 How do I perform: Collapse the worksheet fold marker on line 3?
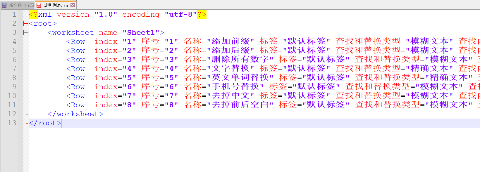(x=26, y=33)
